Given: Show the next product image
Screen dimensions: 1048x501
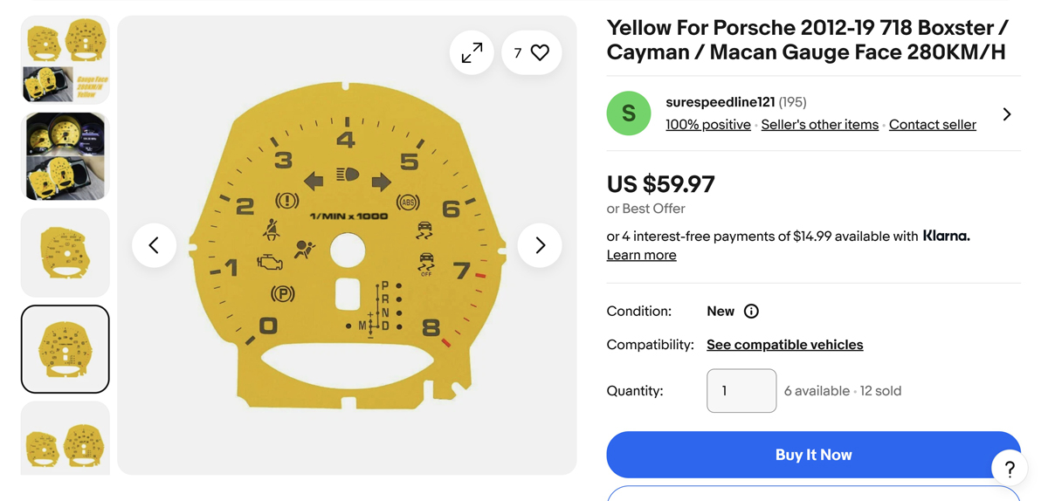Looking at the screenshot, I should (540, 245).
